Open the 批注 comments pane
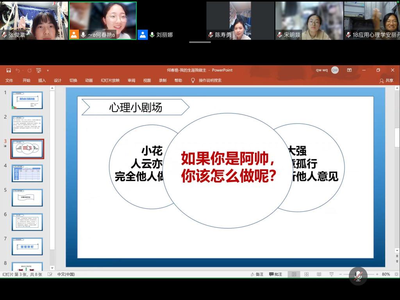Viewport: 400px width, 300px height. pyautogui.click(x=276, y=274)
